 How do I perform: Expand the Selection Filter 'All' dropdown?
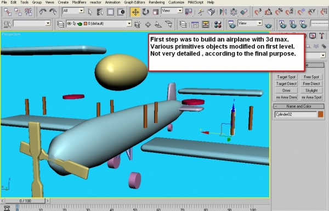(x=81, y=10)
